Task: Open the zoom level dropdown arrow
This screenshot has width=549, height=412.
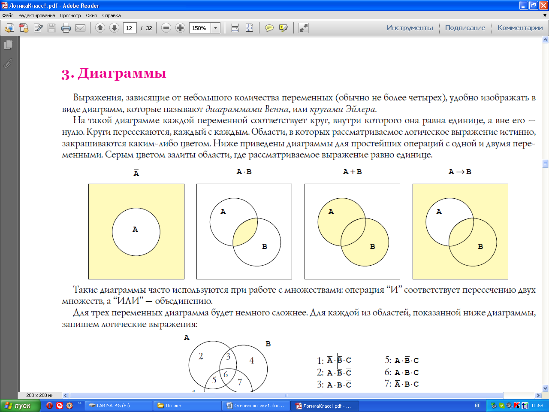Action: (216, 28)
